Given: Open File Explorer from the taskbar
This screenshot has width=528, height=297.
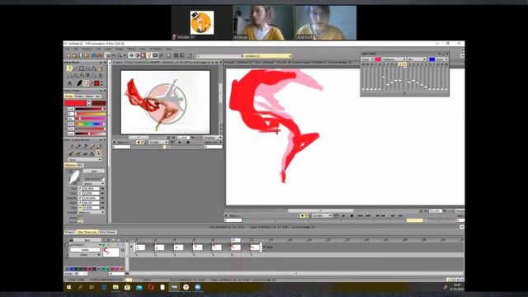Looking at the screenshot, I should click(x=115, y=287).
